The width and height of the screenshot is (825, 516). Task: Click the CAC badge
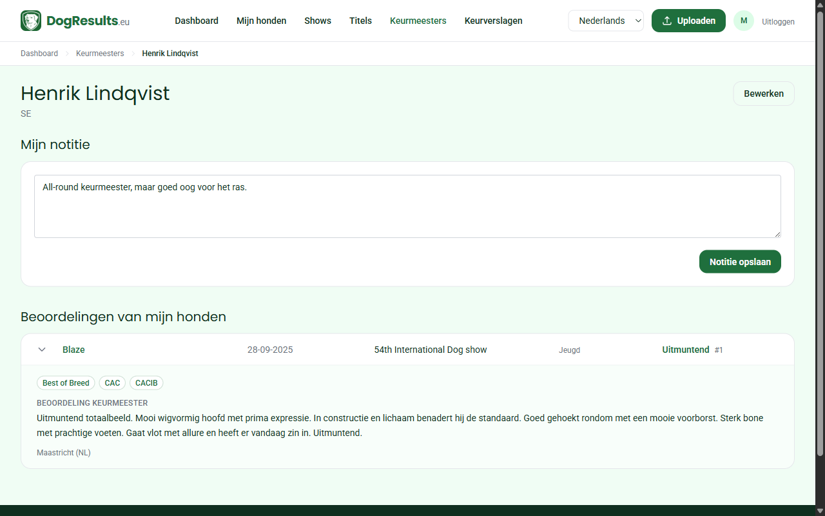coord(112,383)
